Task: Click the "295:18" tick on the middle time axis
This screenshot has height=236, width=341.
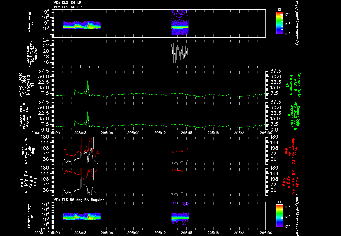Action: (x=213, y=133)
